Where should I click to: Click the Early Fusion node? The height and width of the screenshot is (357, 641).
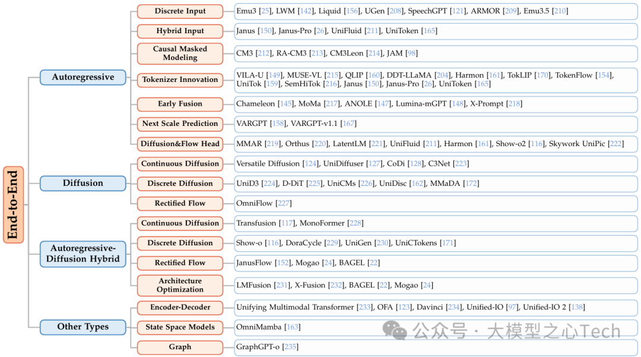pos(180,104)
